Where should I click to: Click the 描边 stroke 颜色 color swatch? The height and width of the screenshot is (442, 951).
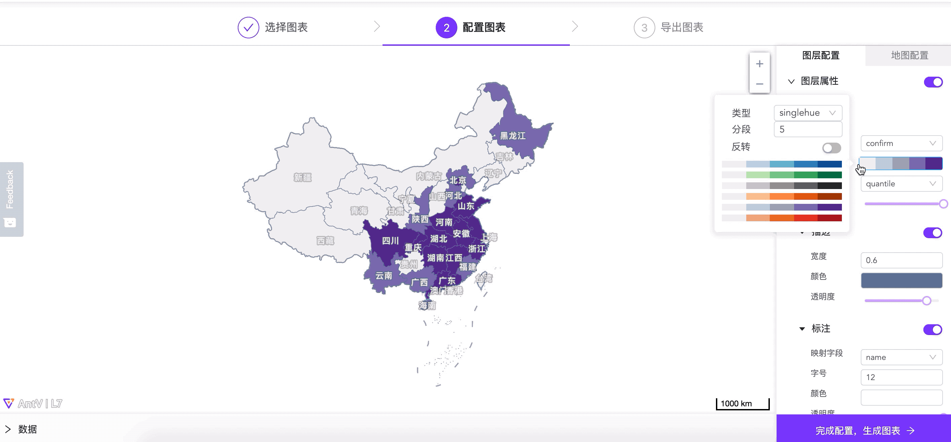point(901,280)
